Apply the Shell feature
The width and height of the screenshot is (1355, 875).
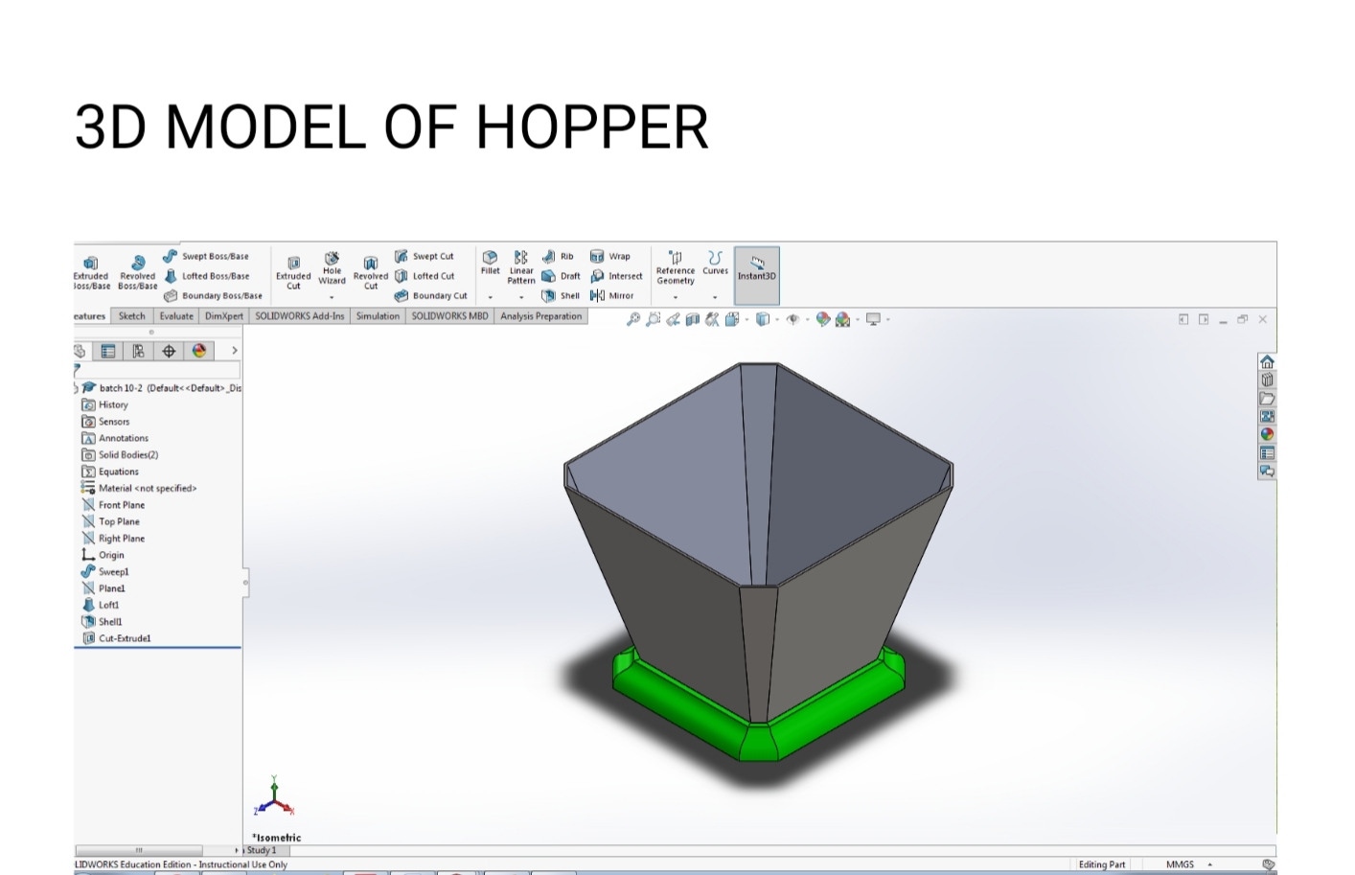click(x=561, y=295)
